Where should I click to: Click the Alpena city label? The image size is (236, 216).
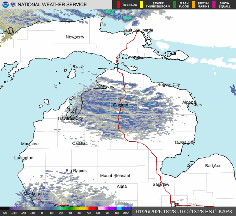point(189,102)
